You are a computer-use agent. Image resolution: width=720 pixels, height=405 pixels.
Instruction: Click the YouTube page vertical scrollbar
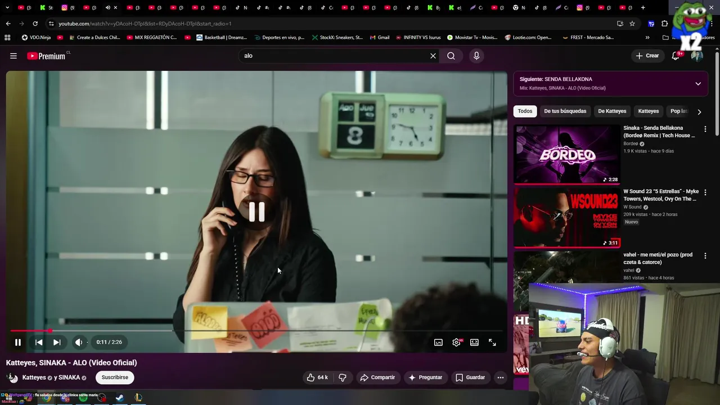pos(717,93)
